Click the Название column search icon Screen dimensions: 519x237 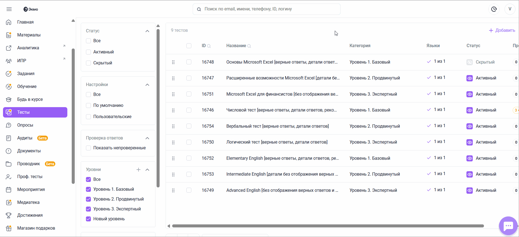[249, 46]
